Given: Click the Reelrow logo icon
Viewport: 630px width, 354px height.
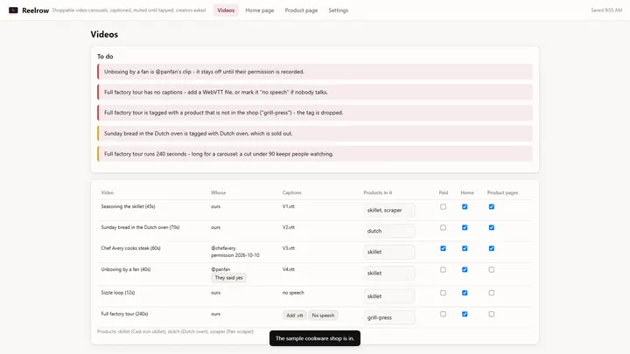Looking at the screenshot, I should (x=13, y=10).
